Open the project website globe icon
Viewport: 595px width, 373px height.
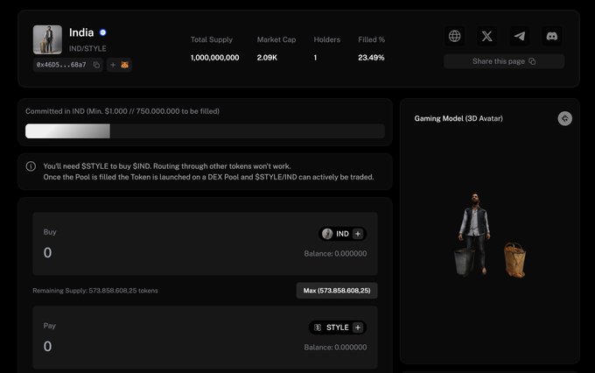pos(455,36)
